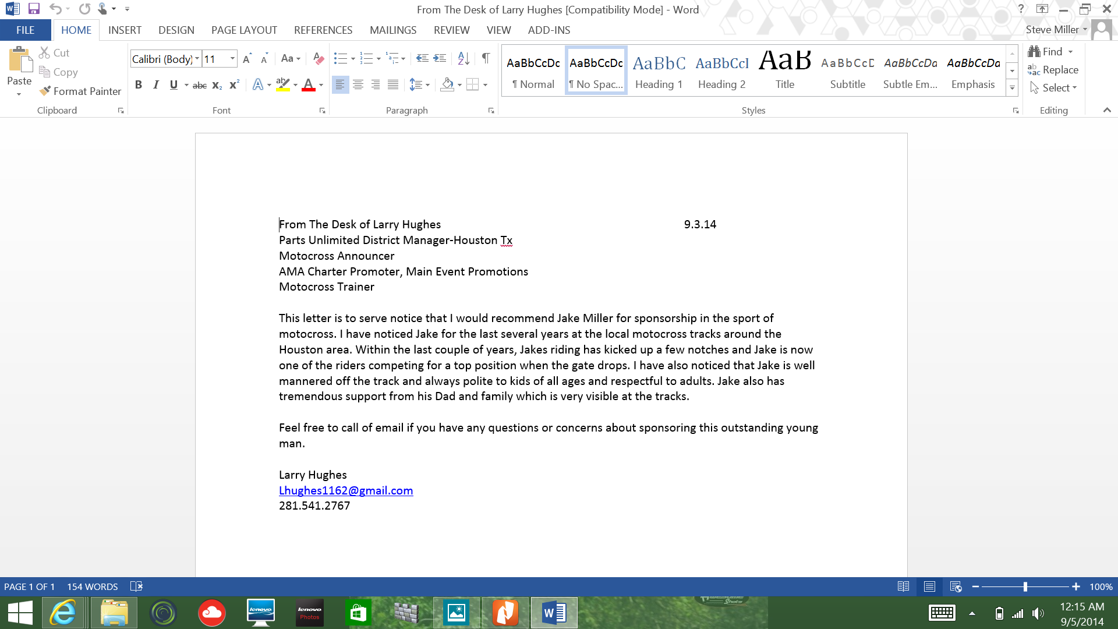Apply the Normal style
The height and width of the screenshot is (629, 1118).
(533, 71)
